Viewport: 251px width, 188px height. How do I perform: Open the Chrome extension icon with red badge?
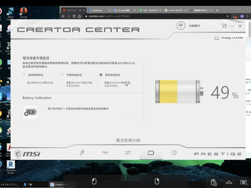(x=235, y=16)
